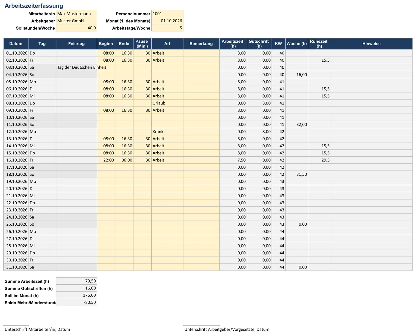This screenshot has width=416, height=335.
Task: Select the Sollstunden/Woche value 40,0
Action: coord(76,28)
